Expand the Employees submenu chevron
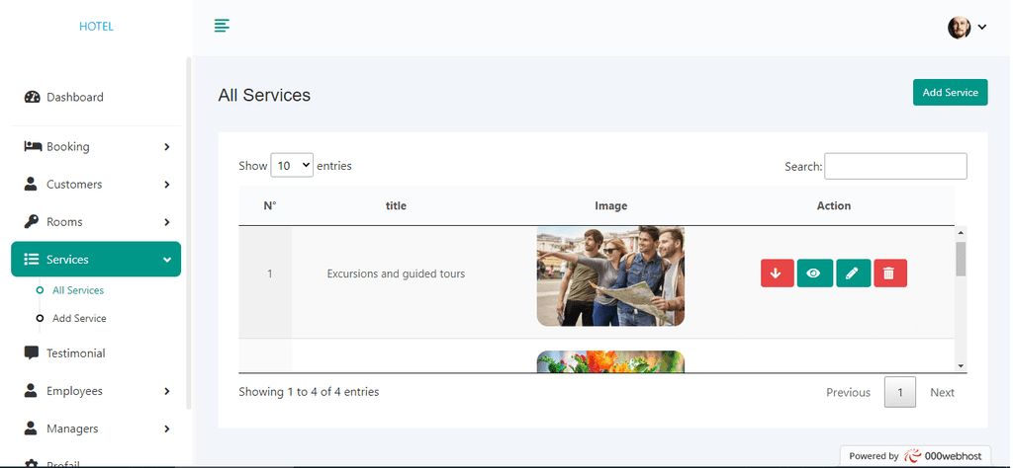The height and width of the screenshot is (468, 1013). tap(166, 391)
